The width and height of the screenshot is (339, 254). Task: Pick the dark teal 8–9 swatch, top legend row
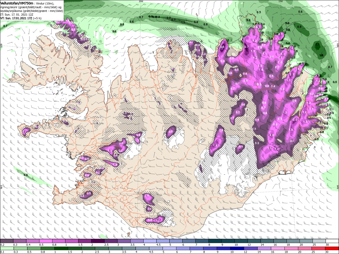coord(215,241)
